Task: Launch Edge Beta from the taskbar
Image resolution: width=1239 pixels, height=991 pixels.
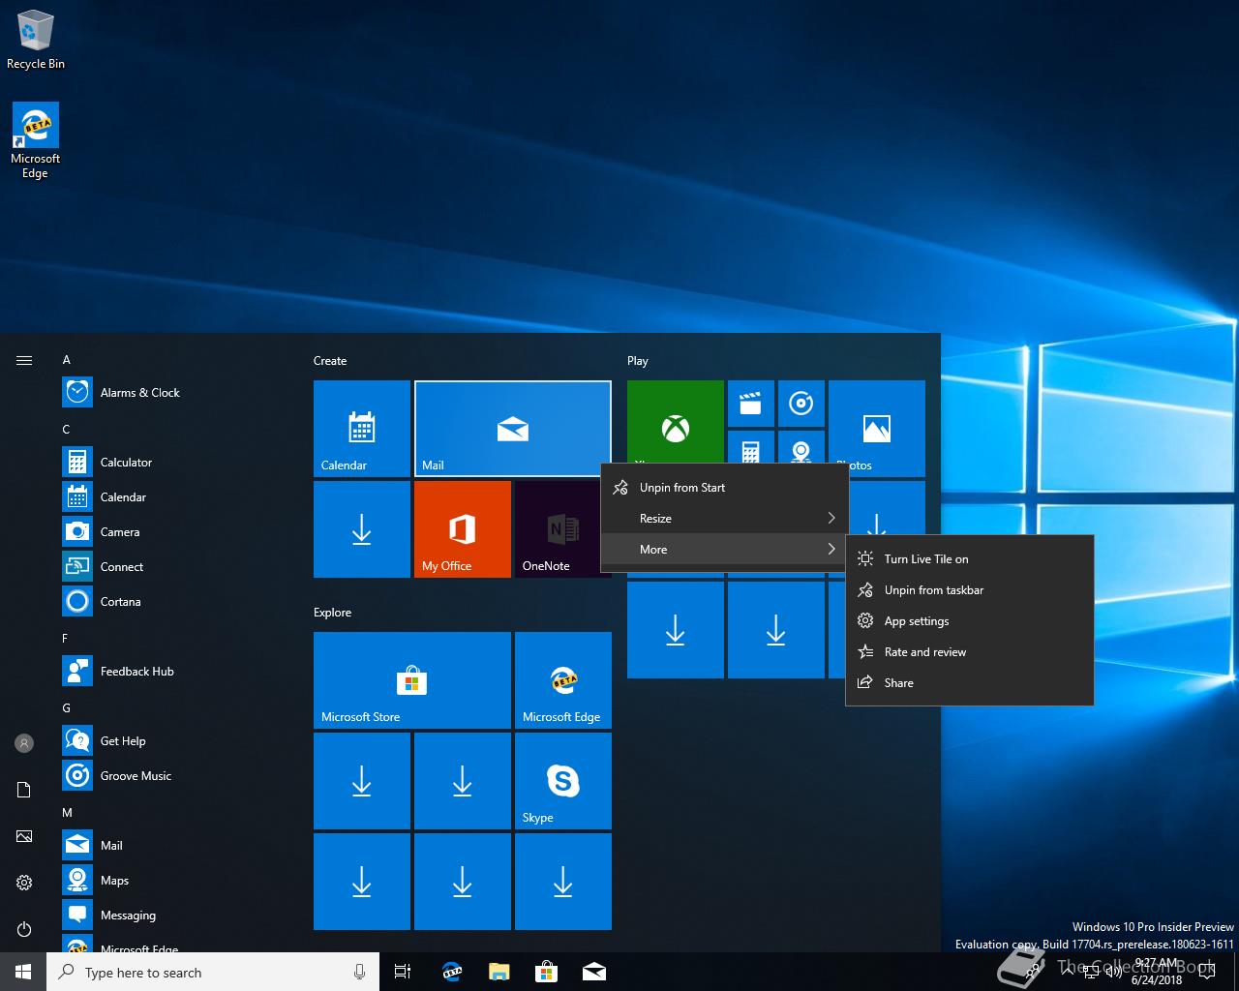Action: [x=452, y=972]
